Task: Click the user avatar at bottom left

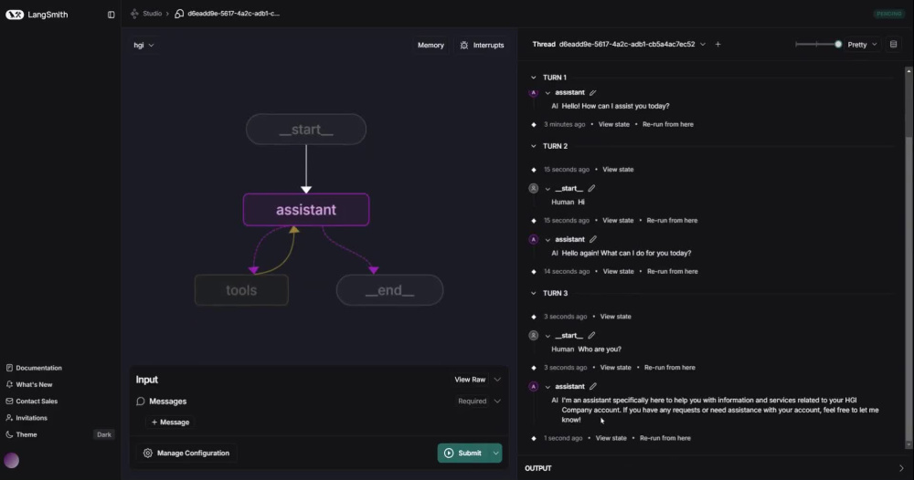Action: pyautogui.click(x=12, y=461)
